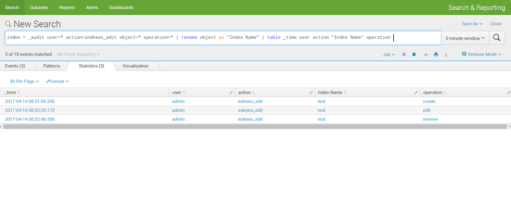This screenshot has width=511, height=202.
Task: Pause the running search job
Action: click(404, 55)
